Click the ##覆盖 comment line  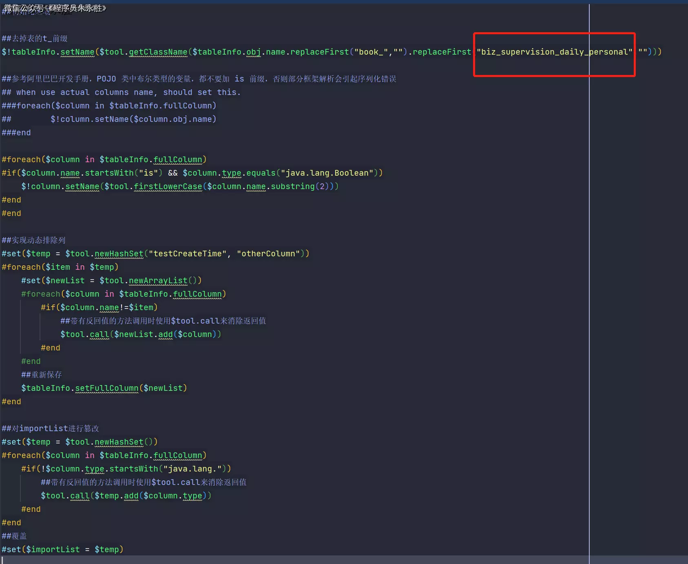[x=14, y=536]
